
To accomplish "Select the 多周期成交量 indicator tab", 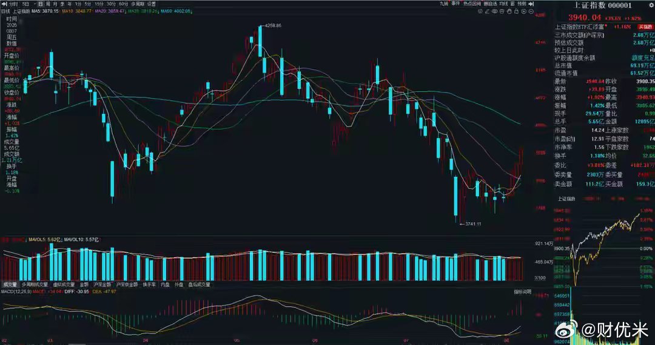I will pos(33,285).
